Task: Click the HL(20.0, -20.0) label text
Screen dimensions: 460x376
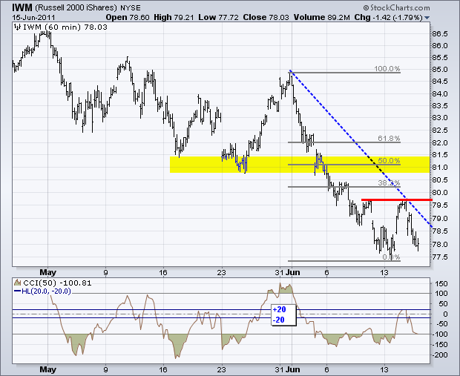Action: click(46, 291)
